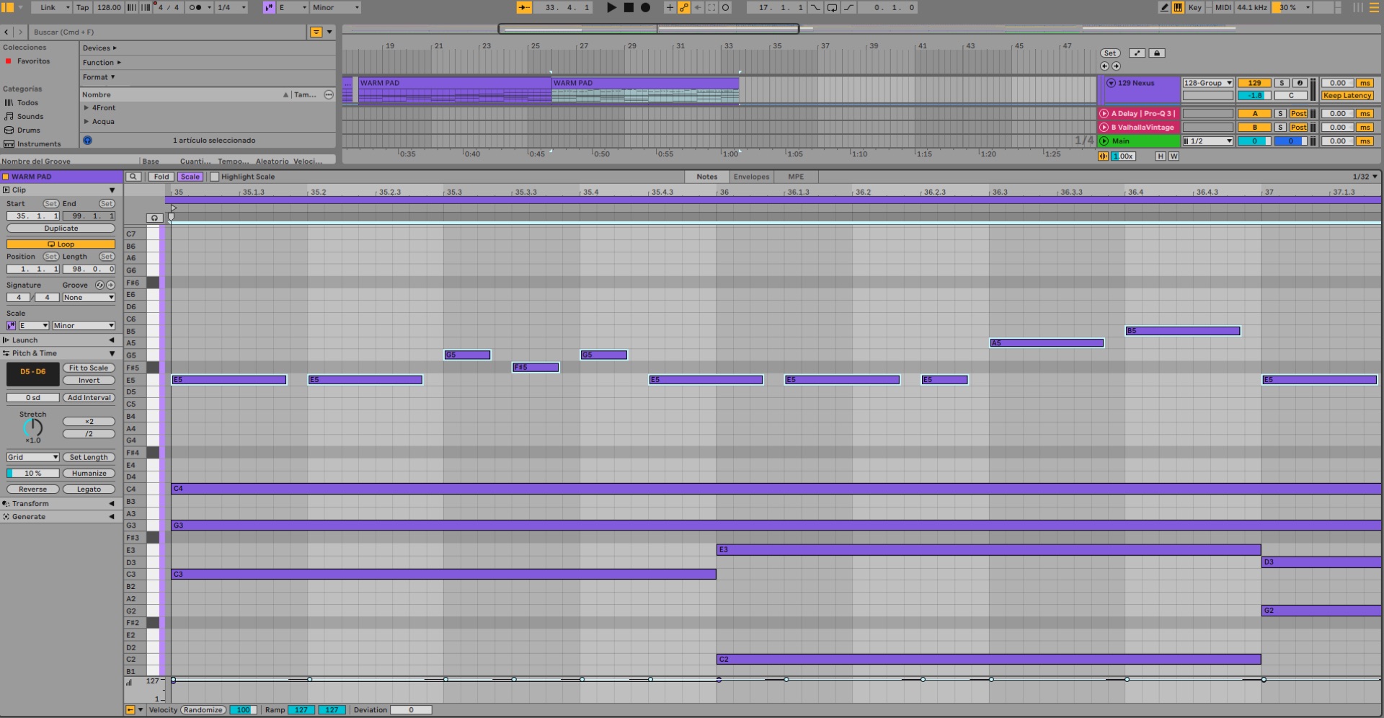
Task: Click the lock icon beside Set button
Action: coord(1157,53)
